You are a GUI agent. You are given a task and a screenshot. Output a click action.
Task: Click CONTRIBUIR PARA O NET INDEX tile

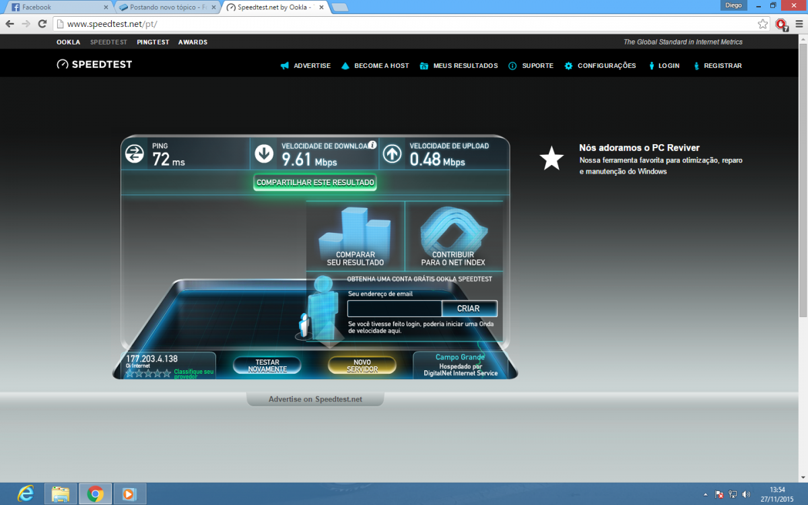click(x=453, y=236)
